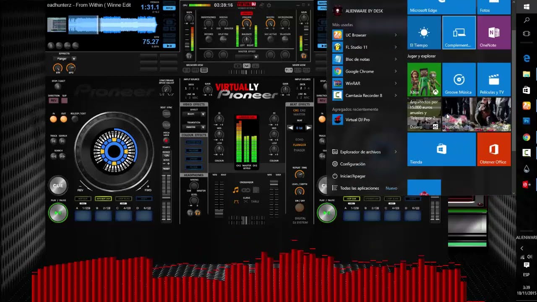Select Loop Slice pad mode on left deck
The image size is (537, 302).
[124, 198]
